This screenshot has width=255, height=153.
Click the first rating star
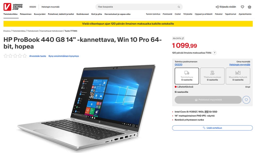(x=6, y=56)
